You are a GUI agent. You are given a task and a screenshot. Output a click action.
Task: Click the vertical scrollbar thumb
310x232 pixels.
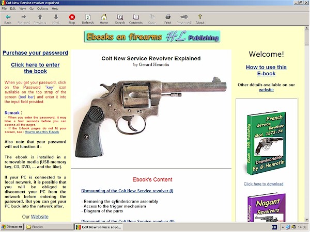click(x=306, y=38)
